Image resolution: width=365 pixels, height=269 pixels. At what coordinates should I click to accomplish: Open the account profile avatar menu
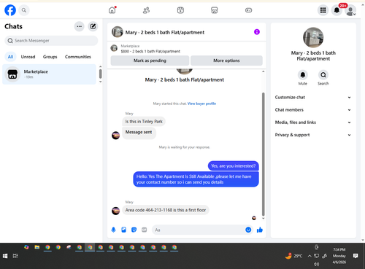(x=350, y=11)
